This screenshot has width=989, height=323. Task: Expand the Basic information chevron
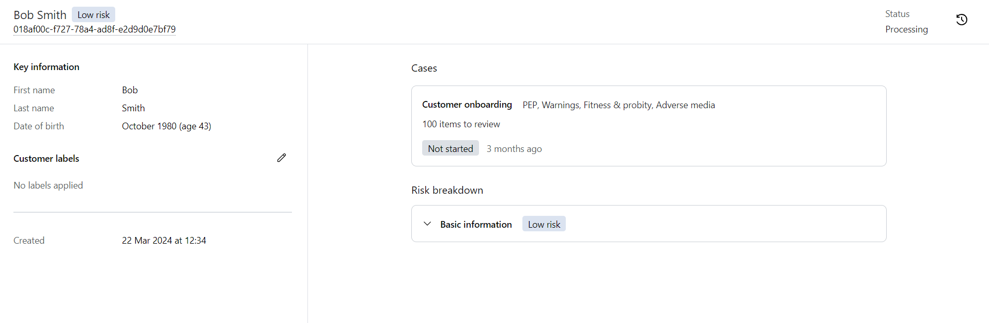tap(427, 224)
